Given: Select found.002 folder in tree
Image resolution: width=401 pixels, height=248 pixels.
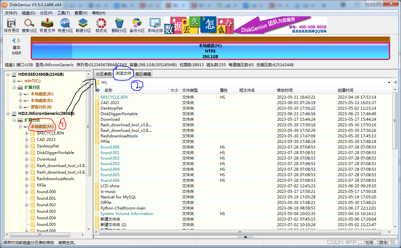Looking at the screenshot, I should [46, 205].
